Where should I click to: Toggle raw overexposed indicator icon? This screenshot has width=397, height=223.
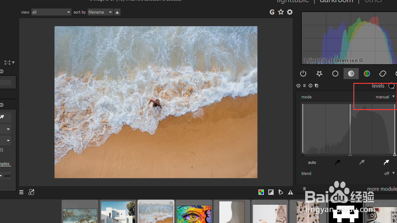(x=271, y=192)
